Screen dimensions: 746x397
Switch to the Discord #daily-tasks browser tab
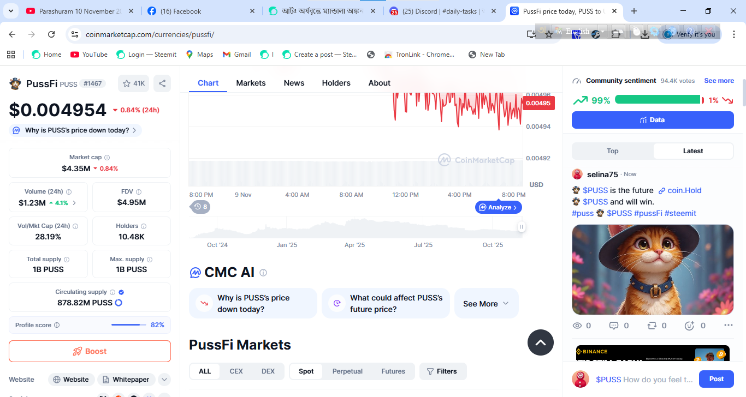[444, 11]
